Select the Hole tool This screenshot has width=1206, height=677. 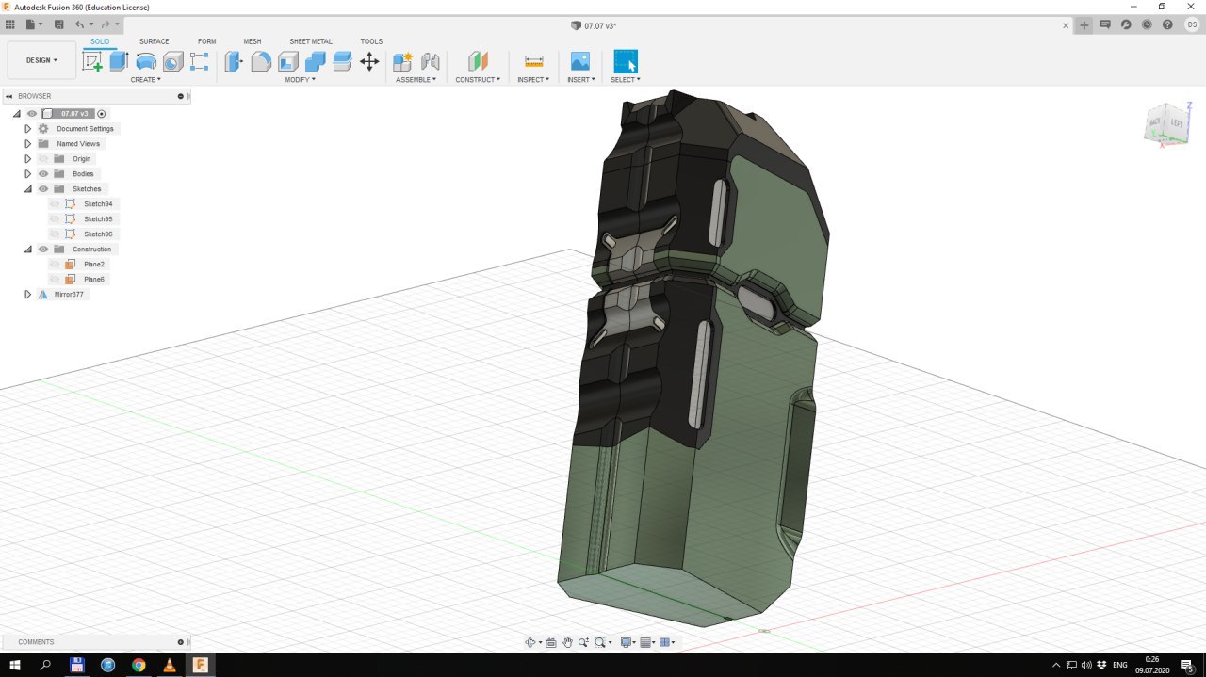(x=173, y=62)
